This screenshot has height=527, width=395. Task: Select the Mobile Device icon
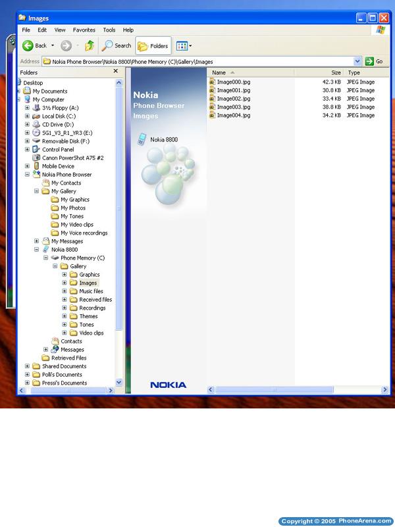click(36, 166)
